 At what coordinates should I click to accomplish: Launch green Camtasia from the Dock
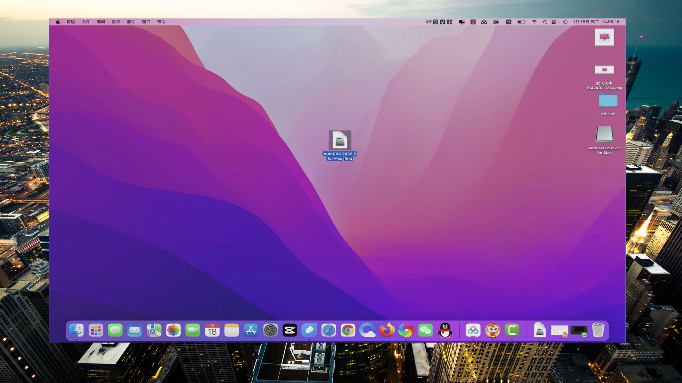pyautogui.click(x=512, y=330)
